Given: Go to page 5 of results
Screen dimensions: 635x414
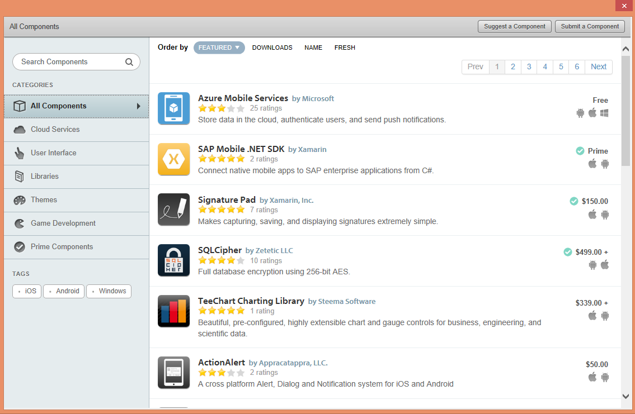Looking at the screenshot, I should pos(561,66).
